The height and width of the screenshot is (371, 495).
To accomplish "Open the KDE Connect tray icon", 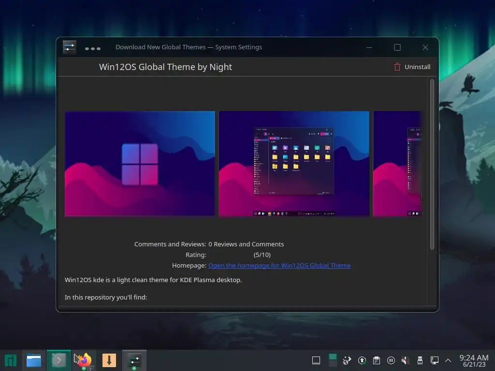I will (x=347, y=360).
